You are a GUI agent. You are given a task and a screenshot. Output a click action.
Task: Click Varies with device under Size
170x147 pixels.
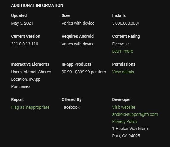pyautogui.click(x=78, y=23)
